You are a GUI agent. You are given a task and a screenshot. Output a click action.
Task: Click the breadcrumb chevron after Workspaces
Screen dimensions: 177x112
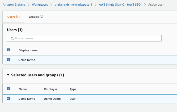click(51, 5)
